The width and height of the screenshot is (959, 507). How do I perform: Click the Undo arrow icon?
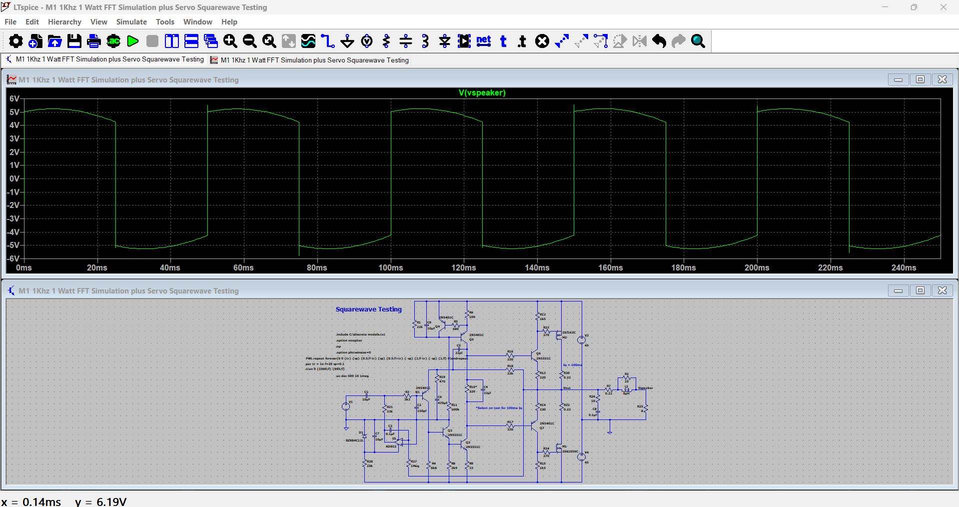[x=659, y=41]
